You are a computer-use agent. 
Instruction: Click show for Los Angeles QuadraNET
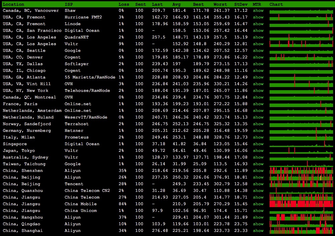[258, 37]
